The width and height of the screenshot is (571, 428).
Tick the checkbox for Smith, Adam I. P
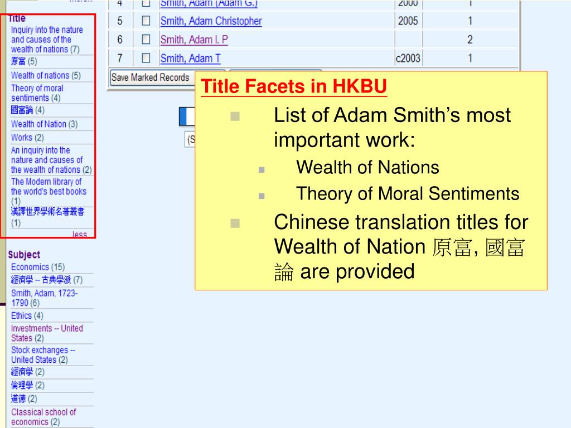pyautogui.click(x=146, y=40)
